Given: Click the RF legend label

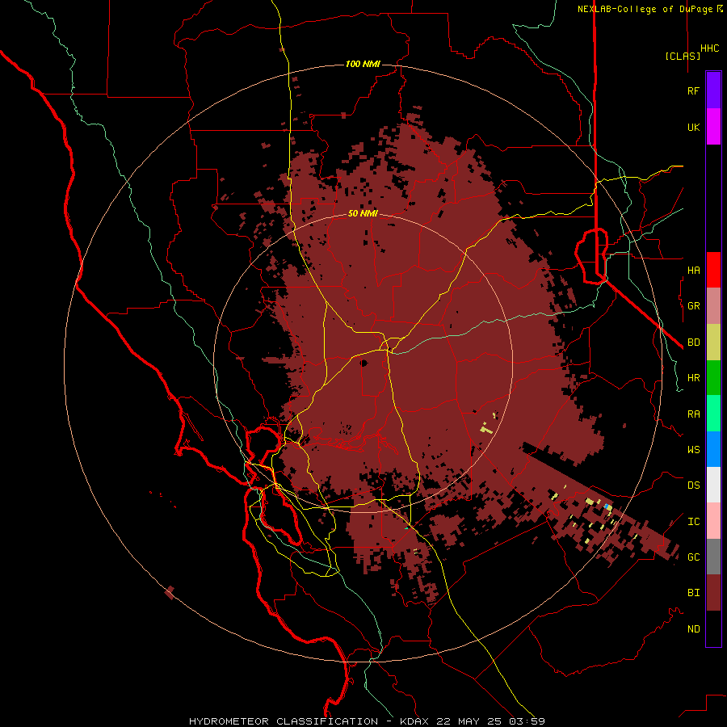Looking at the screenshot, I should tap(693, 90).
